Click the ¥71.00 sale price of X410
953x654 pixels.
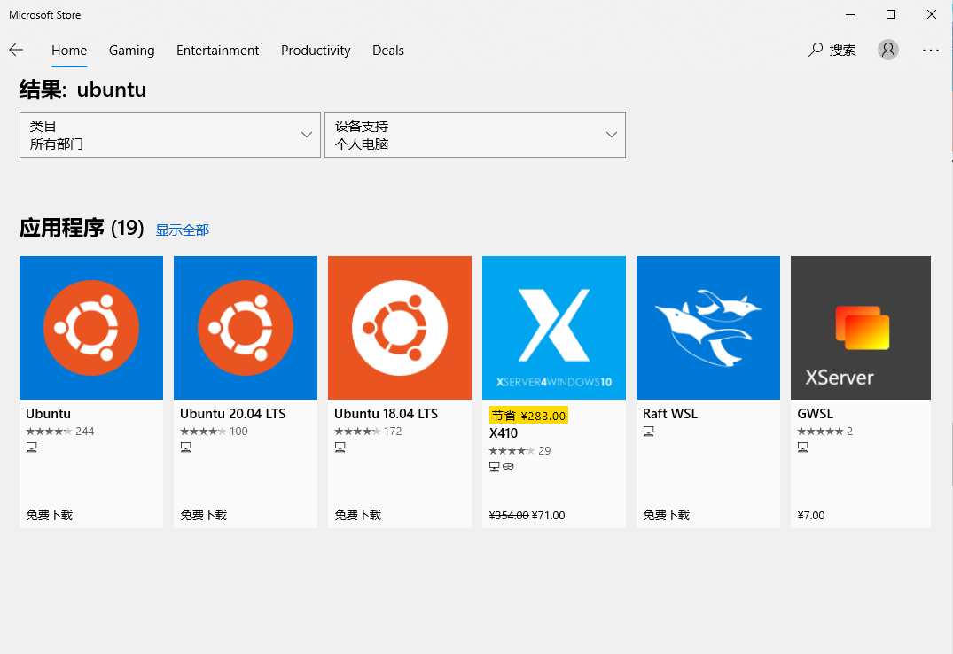[548, 516]
